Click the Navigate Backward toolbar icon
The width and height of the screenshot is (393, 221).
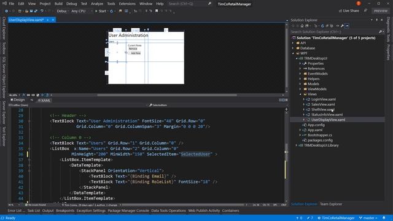6,11
